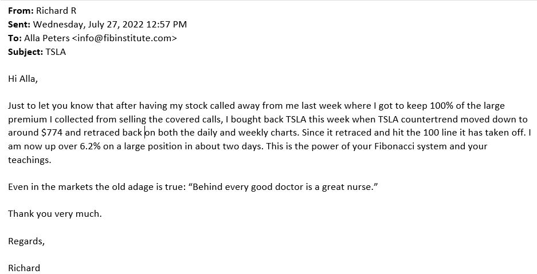The height and width of the screenshot is (274, 537).
Task: Click the 'Subject:' label
Action: (x=25, y=52)
